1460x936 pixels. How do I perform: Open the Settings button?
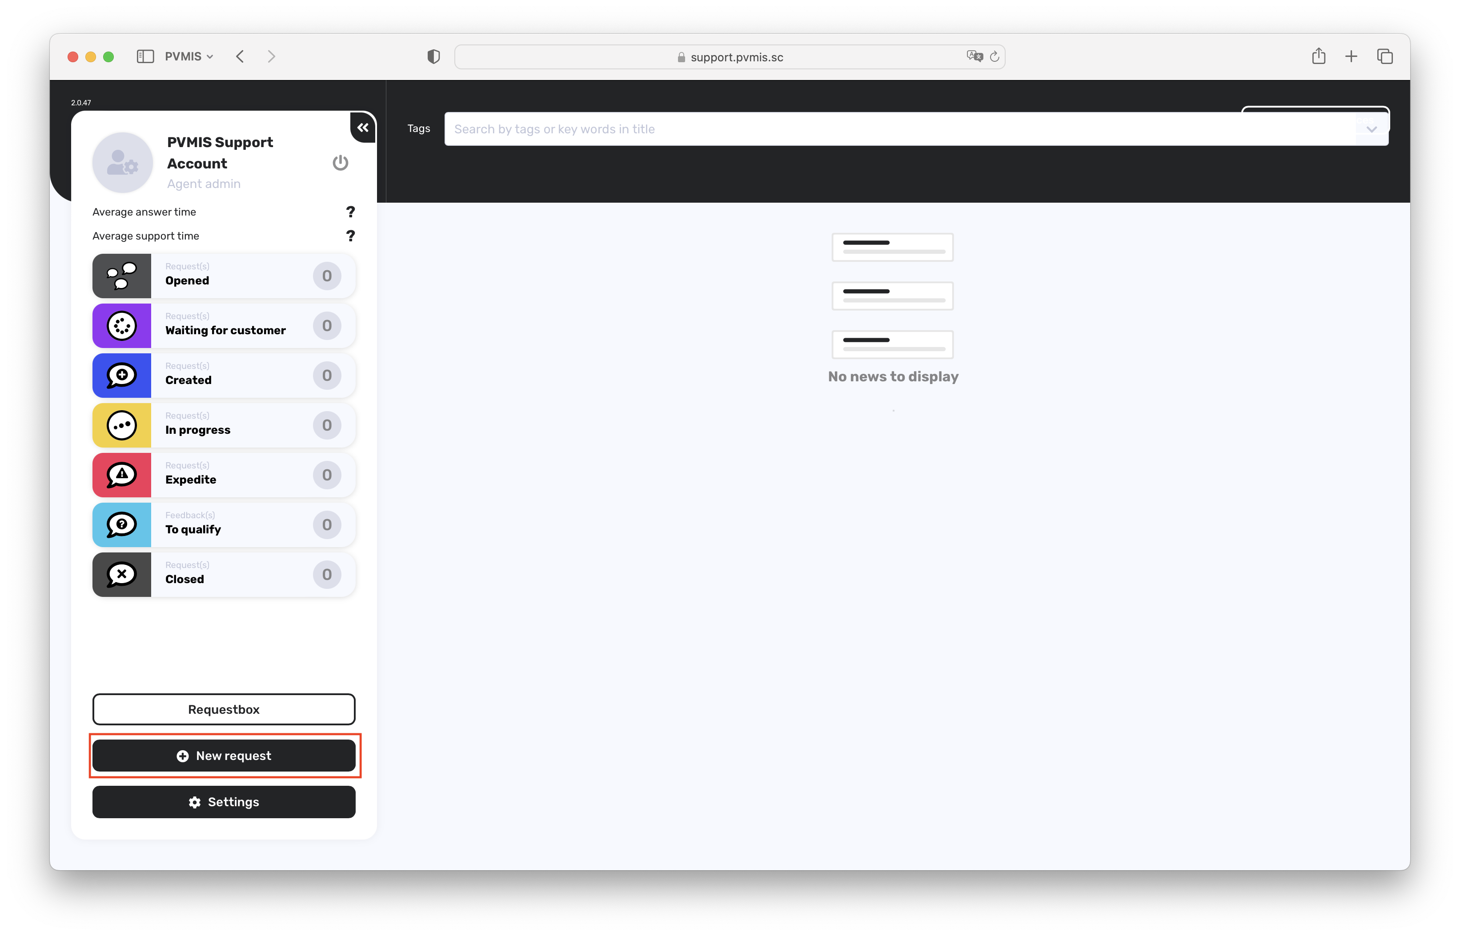pyautogui.click(x=224, y=802)
